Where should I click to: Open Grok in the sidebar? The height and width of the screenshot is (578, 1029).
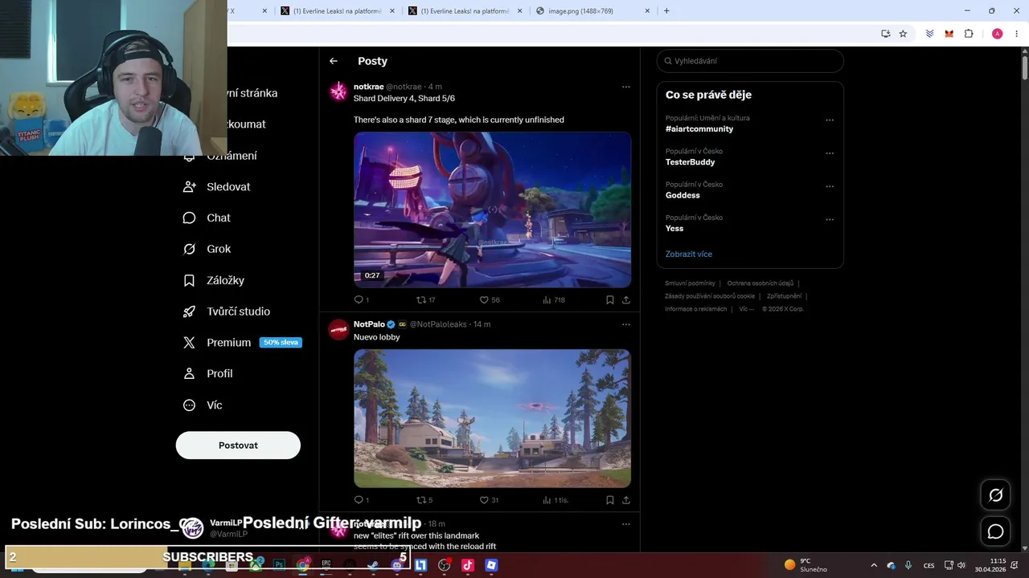pos(207,249)
